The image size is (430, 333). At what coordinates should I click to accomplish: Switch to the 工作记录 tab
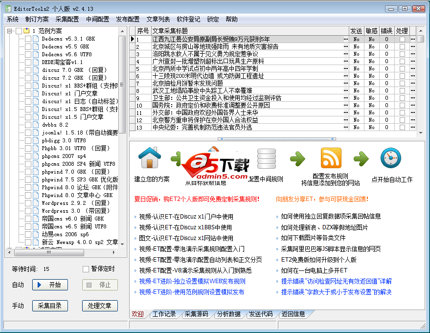(164, 314)
